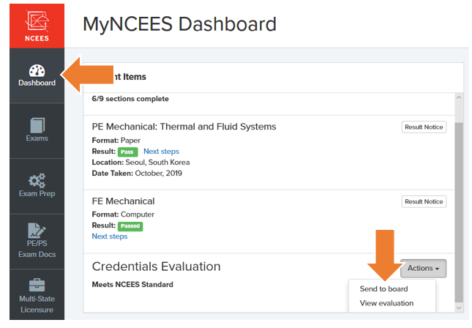The image size is (472, 328).
Task: Expand the Actions dropdown
Action: [x=423, y=269]
